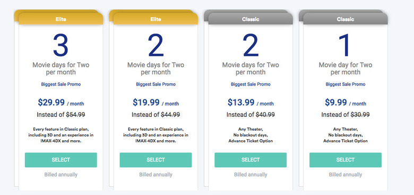Screen dimensions: 414x195
Task: Open Biggest Sale Promo link for $13.99 plan
Action: click(x=251, y=84)
